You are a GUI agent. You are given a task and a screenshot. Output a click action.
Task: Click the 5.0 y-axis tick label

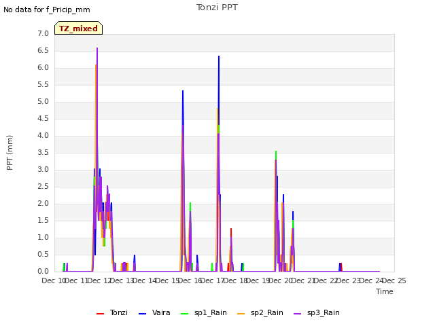[43, 102]
